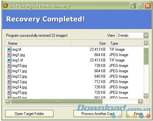This screenshot has height=121, width=153.
Task: Select the img13.jpg file name
Action: [x=20, y=82]
